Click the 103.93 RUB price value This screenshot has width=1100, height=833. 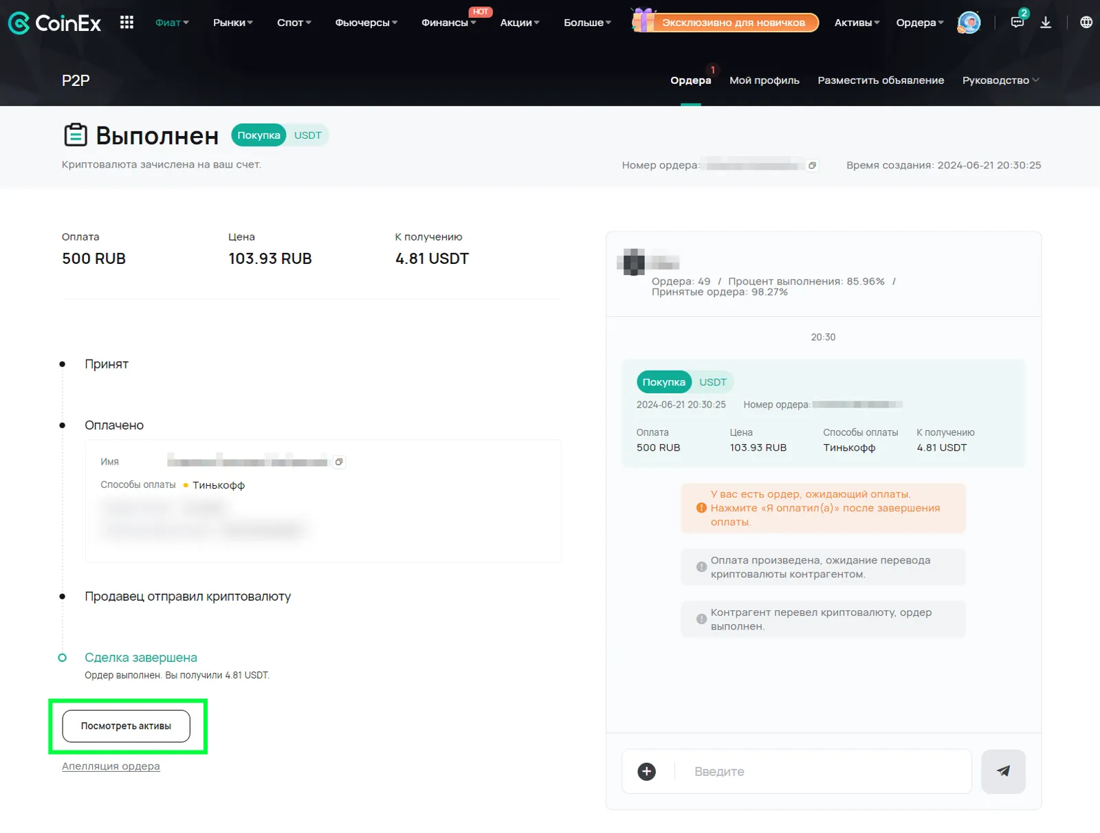tap(270, 258)
